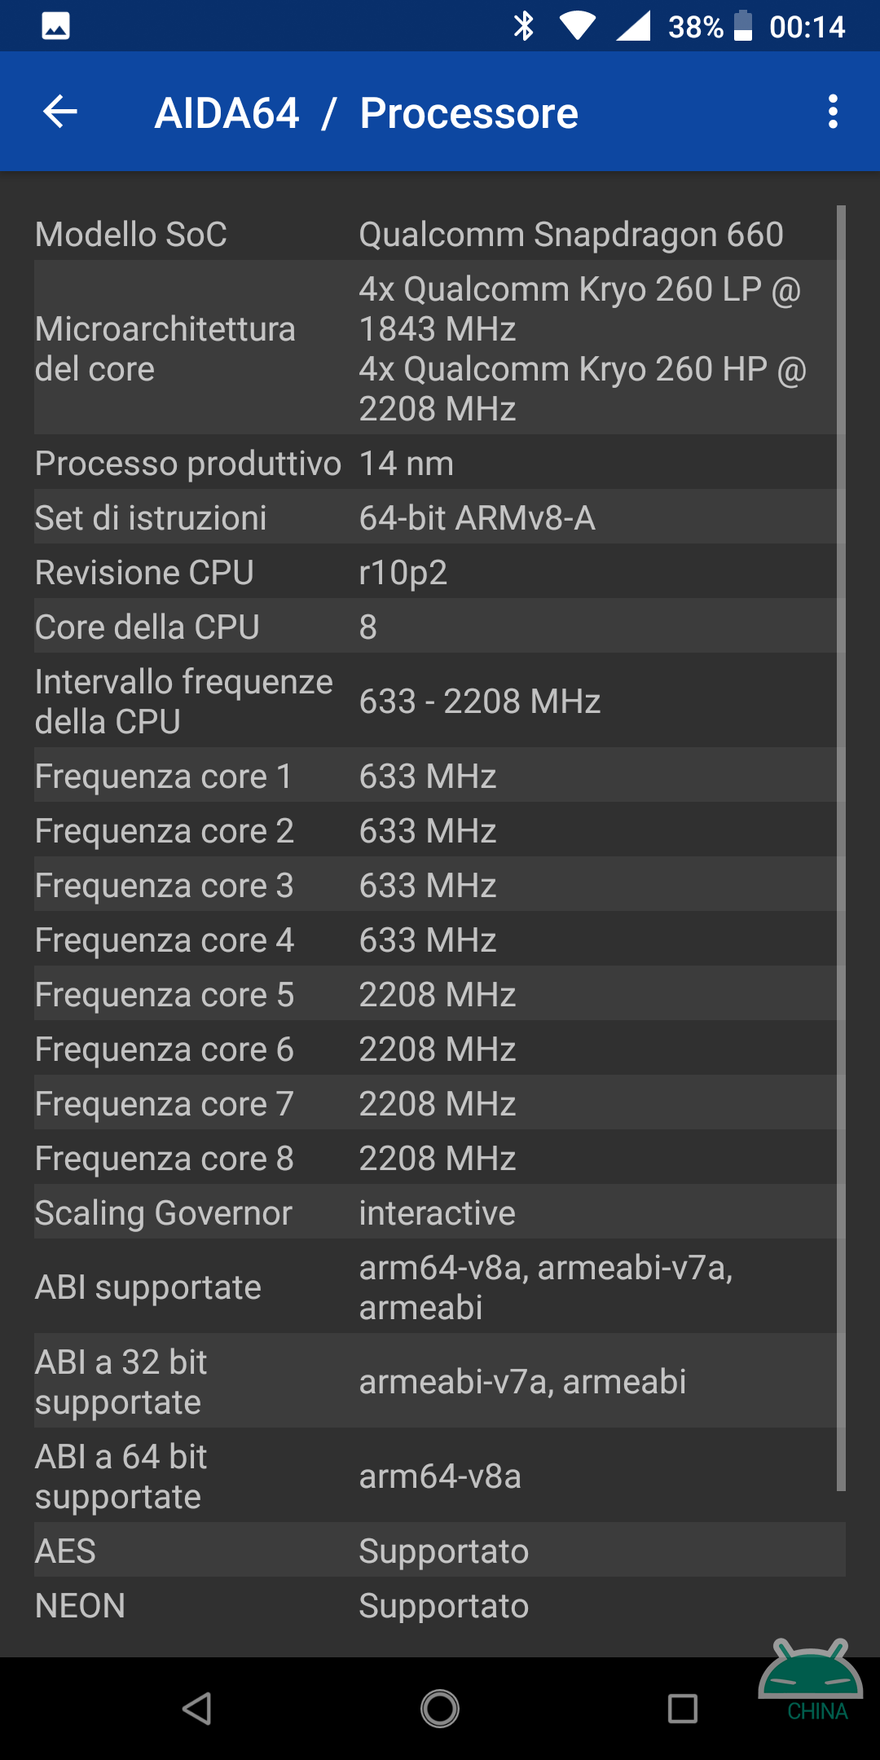
Task: Tap the AIDA64 / Processore title
Action: [x=367, y=112]
